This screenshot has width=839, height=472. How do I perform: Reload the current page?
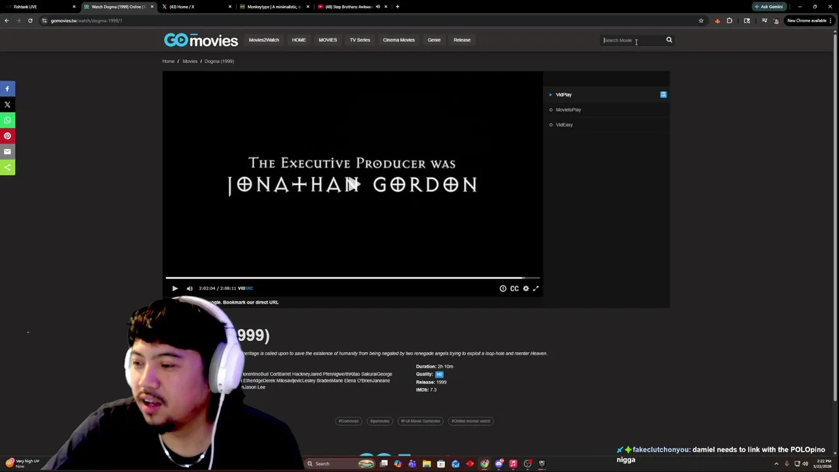pos(30,20)
